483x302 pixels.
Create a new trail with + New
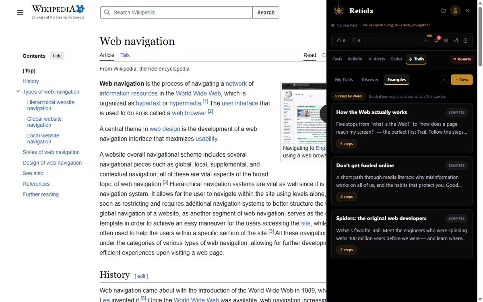point(462,80)
